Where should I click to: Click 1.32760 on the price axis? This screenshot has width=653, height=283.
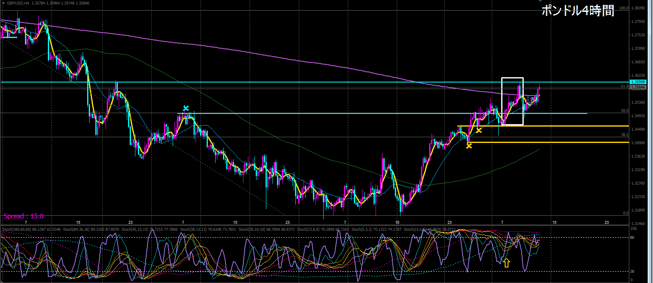[x=639, y=183]
